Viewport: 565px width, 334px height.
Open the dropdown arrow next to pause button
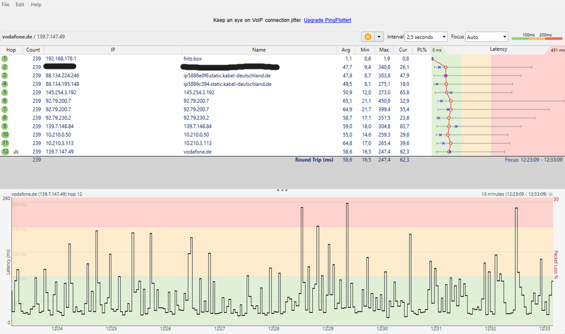click(x=379, y=37)
